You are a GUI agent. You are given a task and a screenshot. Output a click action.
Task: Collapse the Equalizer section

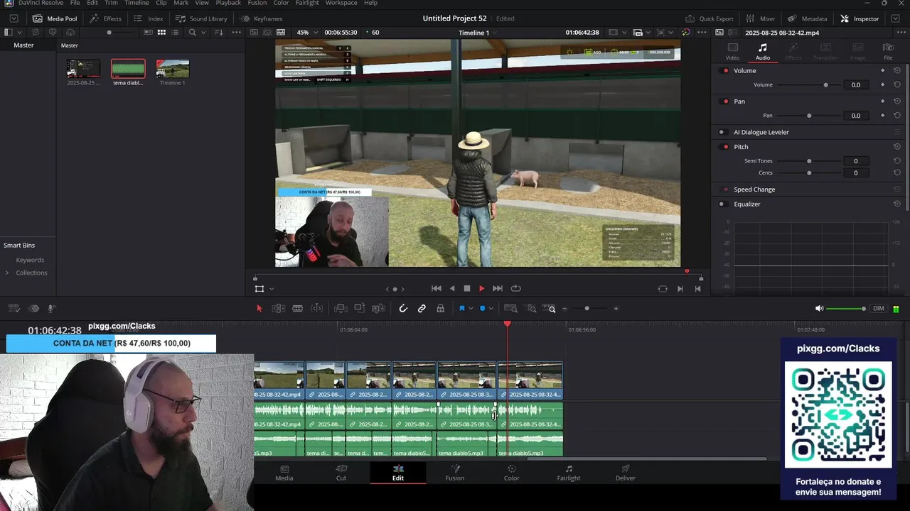pyautogui.click(x=746, y=204)
